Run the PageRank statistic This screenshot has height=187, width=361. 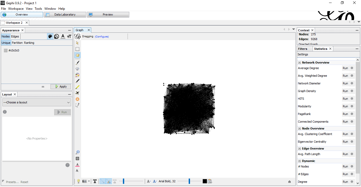coord(345,114)
